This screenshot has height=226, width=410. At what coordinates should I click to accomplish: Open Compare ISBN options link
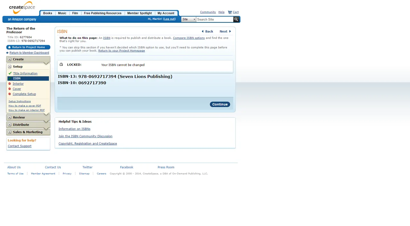(x=189, y=38)
